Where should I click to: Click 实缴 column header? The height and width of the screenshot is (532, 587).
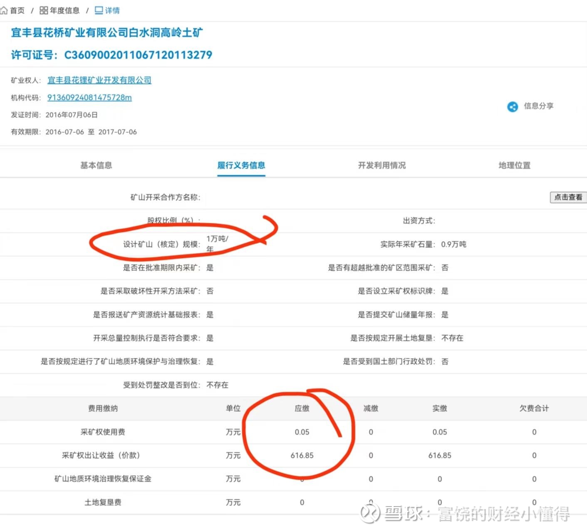(x=440, y=408)
